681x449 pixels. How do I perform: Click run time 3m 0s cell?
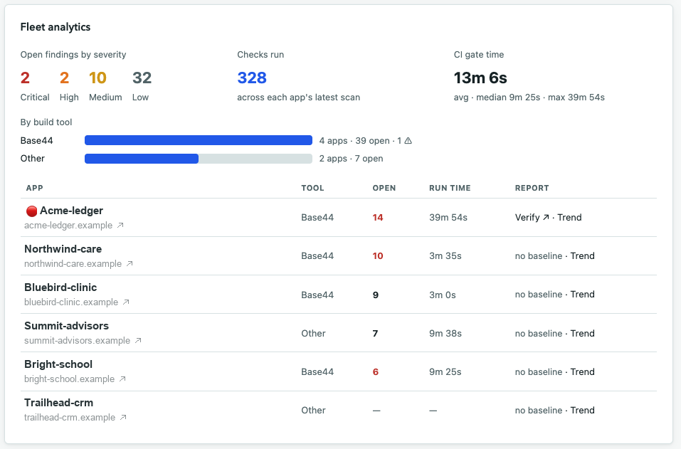coord(443,295)
